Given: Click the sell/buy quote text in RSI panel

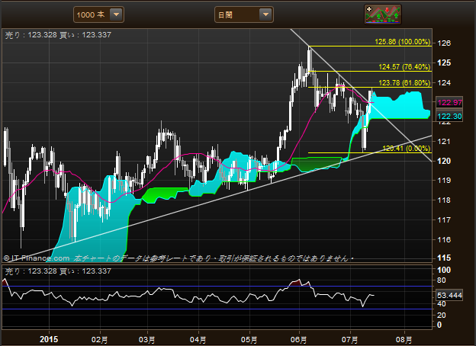Looking at the screenshot, I should 58,271.
